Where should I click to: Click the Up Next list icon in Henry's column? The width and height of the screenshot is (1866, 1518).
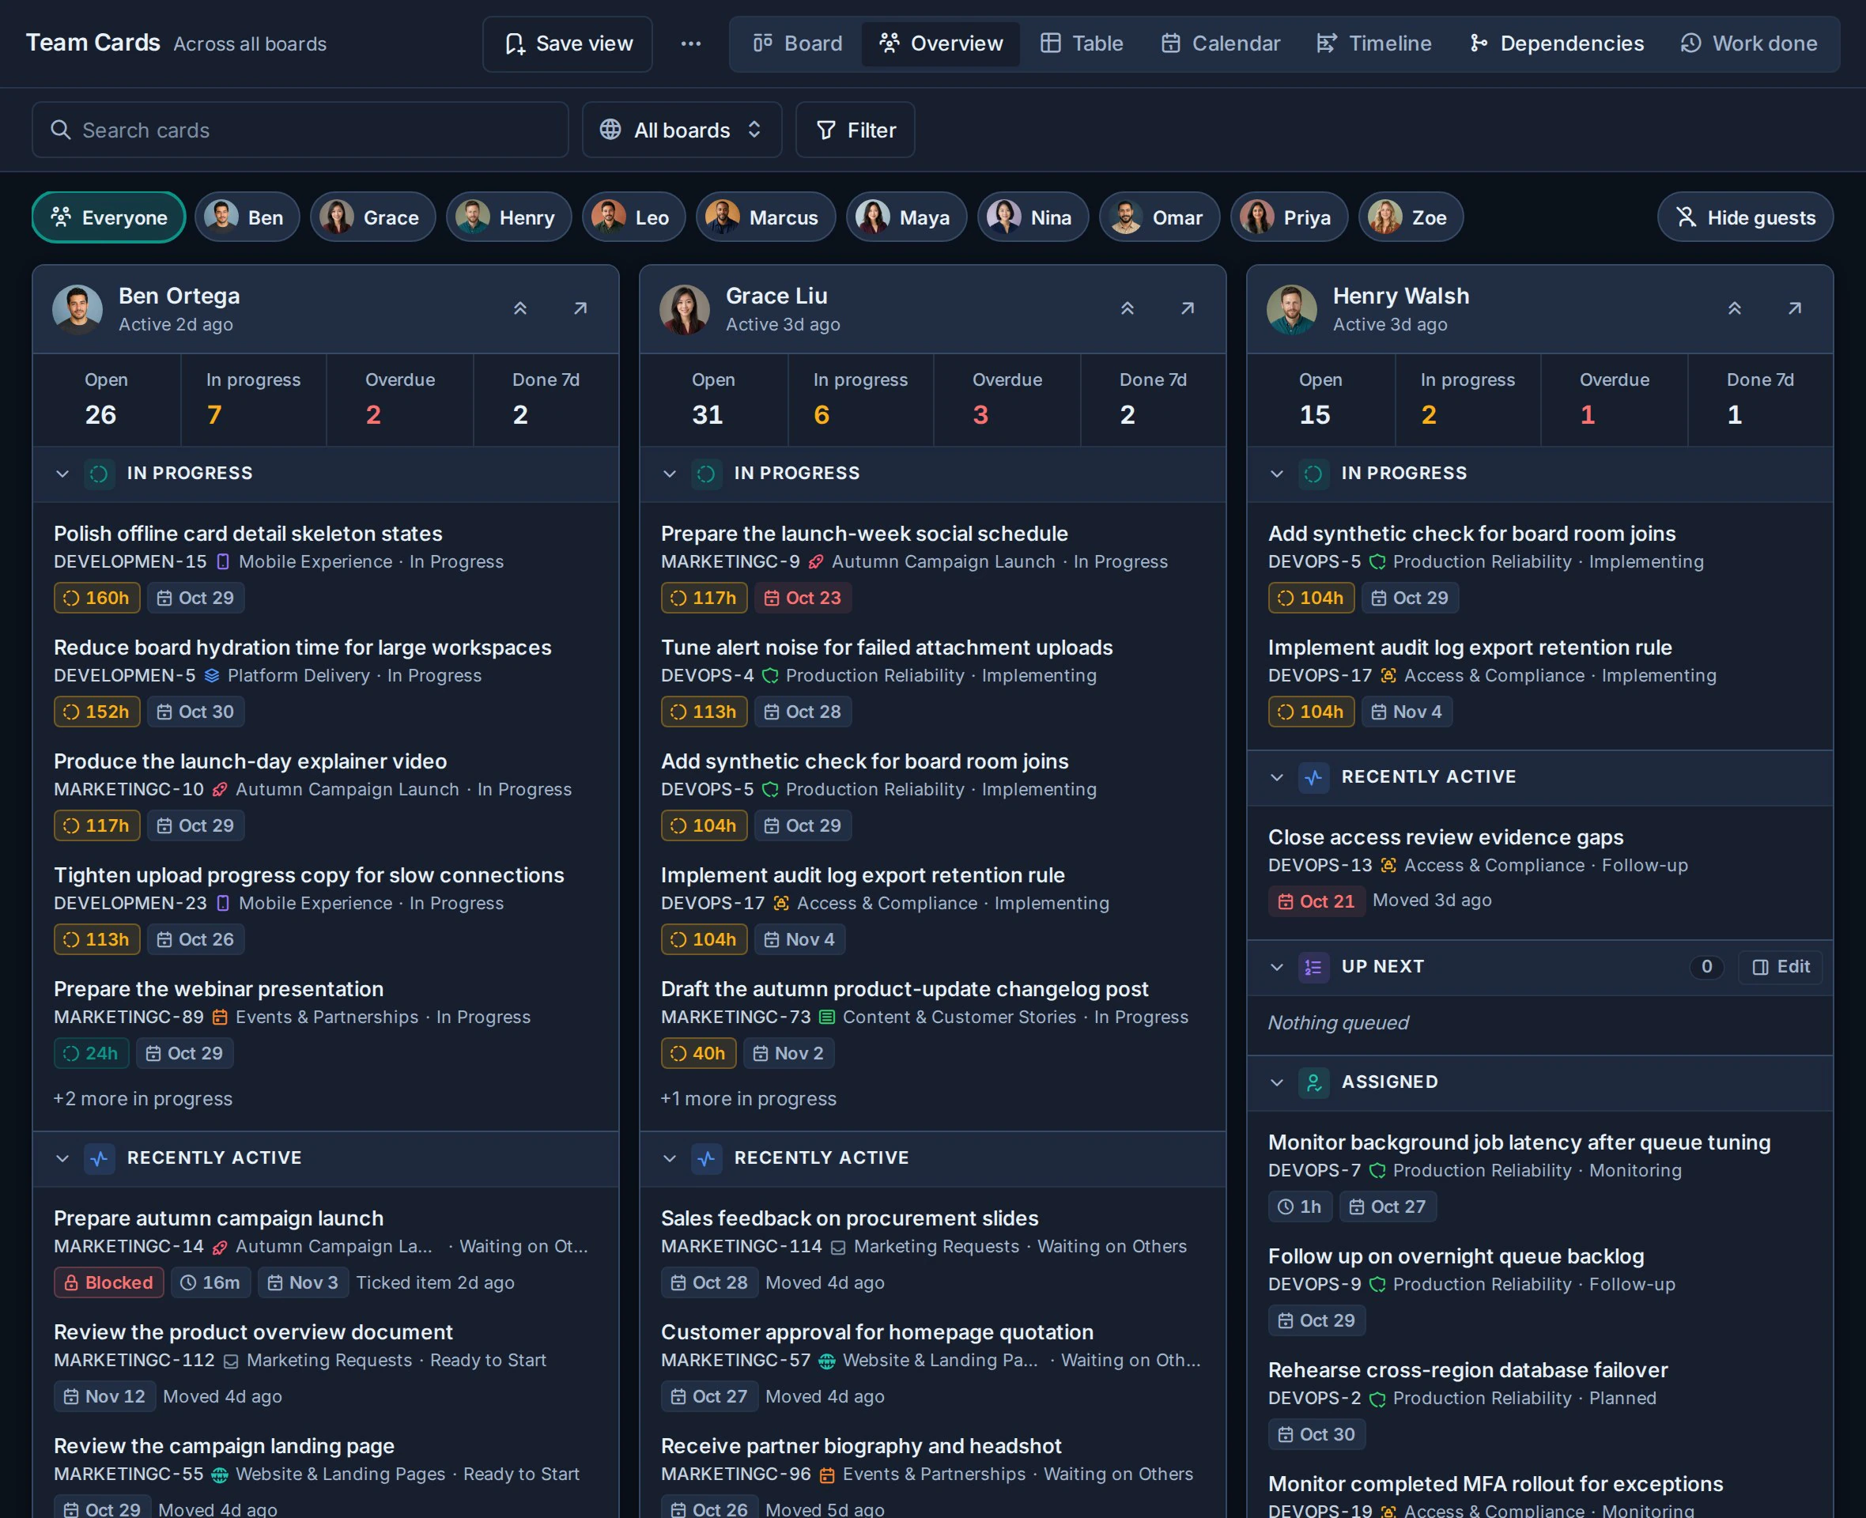tap(1313, 967)
